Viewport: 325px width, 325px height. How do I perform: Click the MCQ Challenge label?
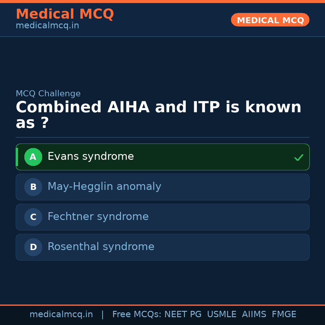click(x=48, y=94)
